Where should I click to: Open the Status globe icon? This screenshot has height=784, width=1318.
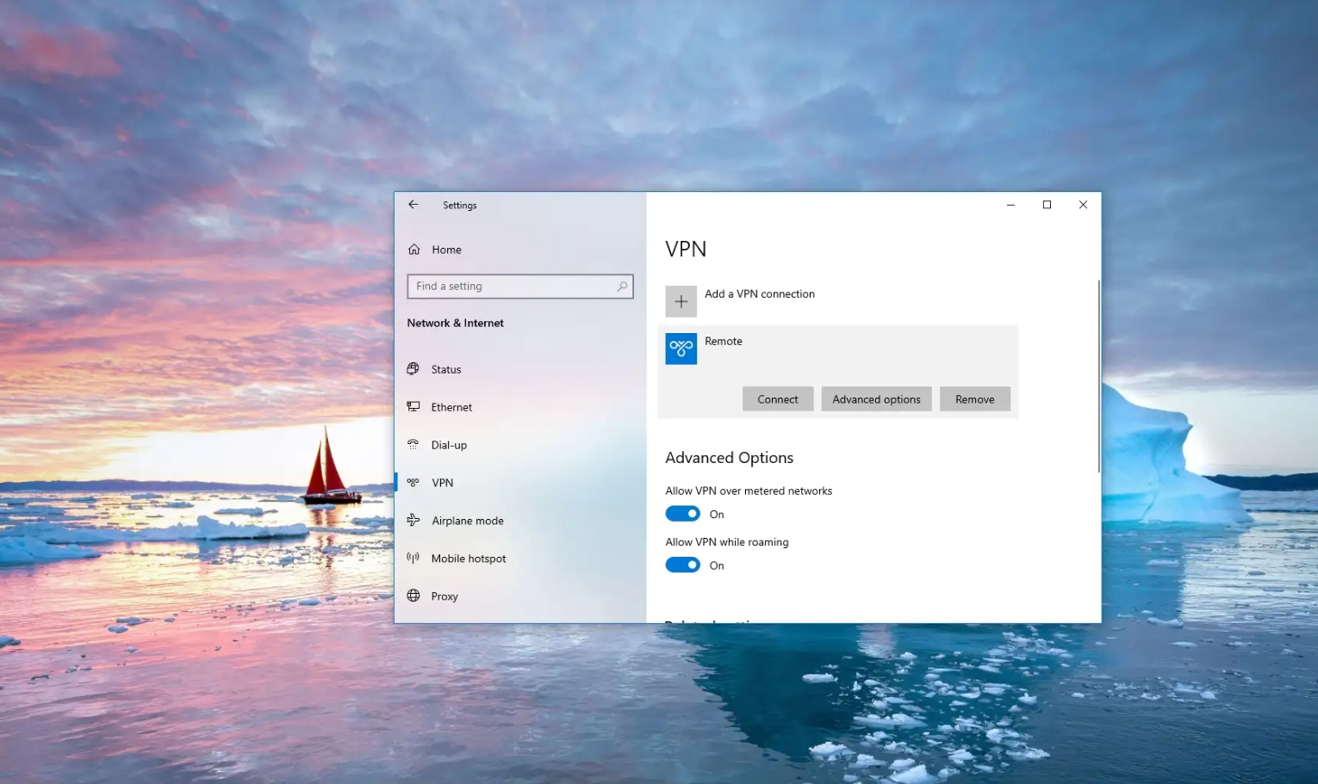pyautogui.click(x=413, y=369)
